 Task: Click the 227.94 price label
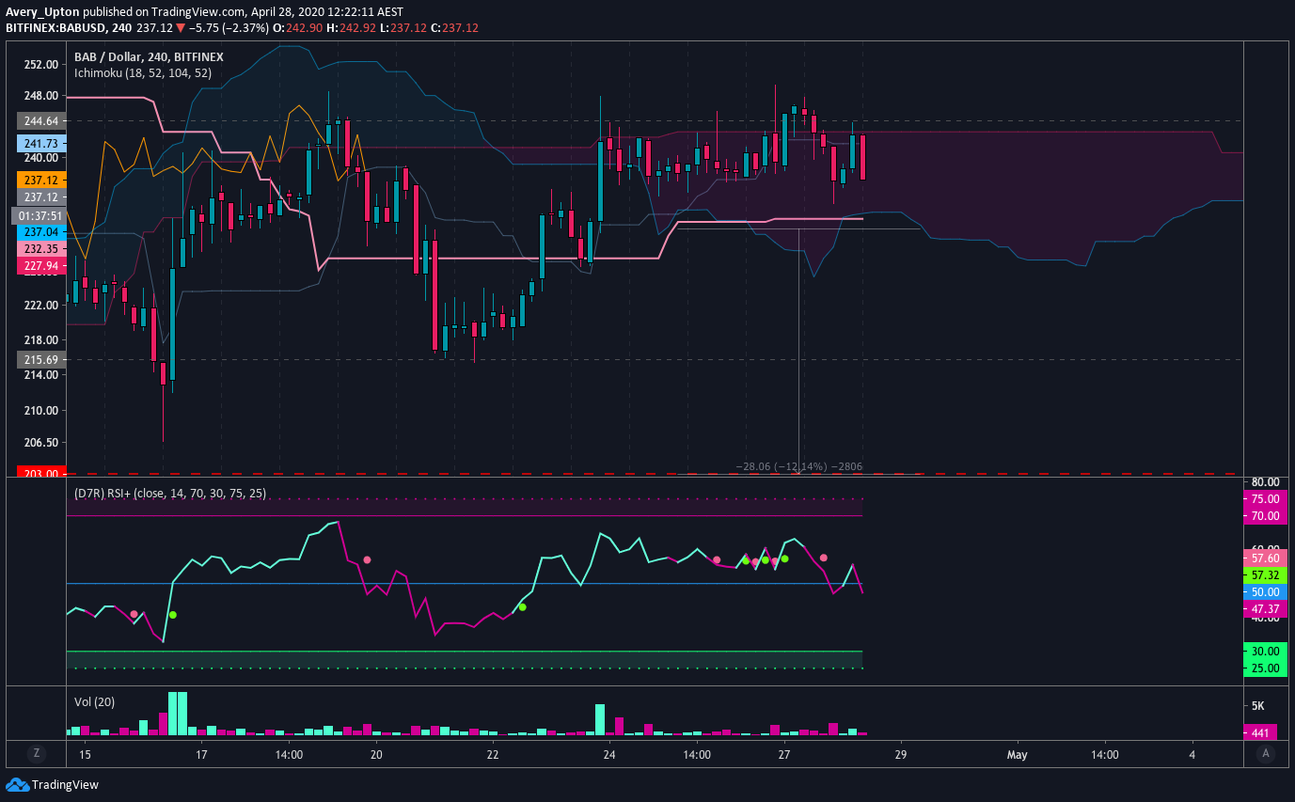(41, 266)
